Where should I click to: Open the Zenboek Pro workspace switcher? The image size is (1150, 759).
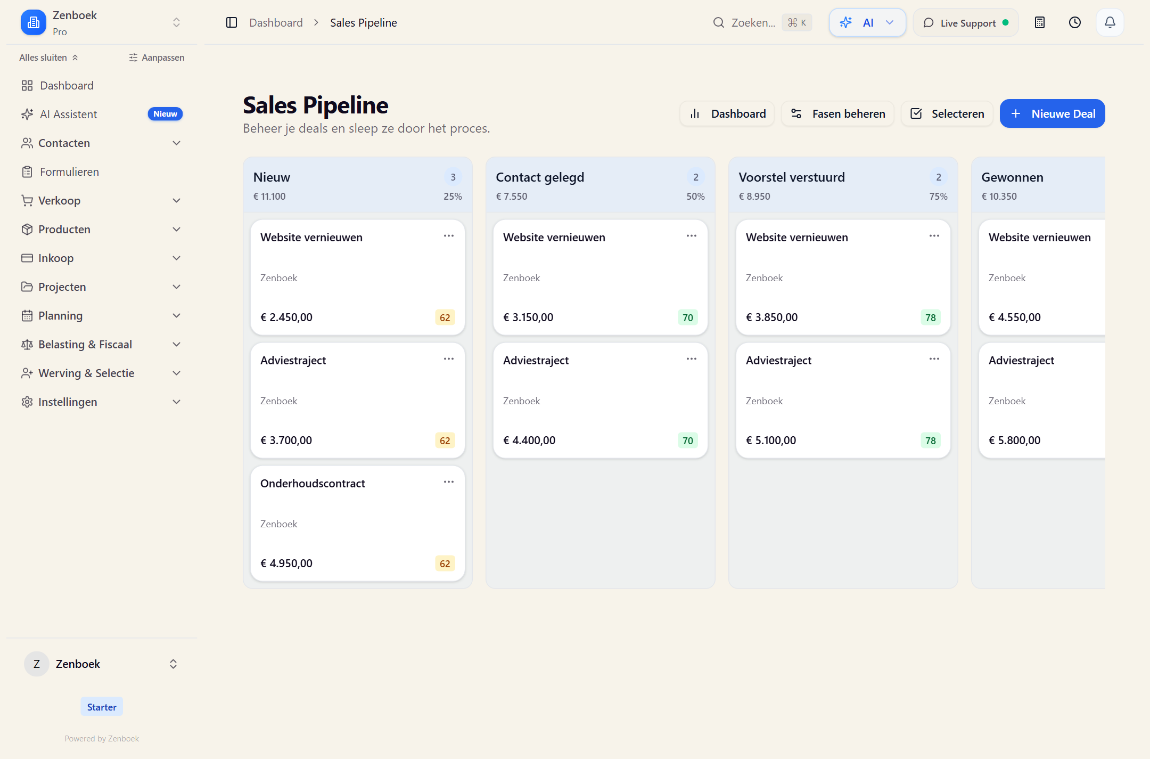[102, 22]
